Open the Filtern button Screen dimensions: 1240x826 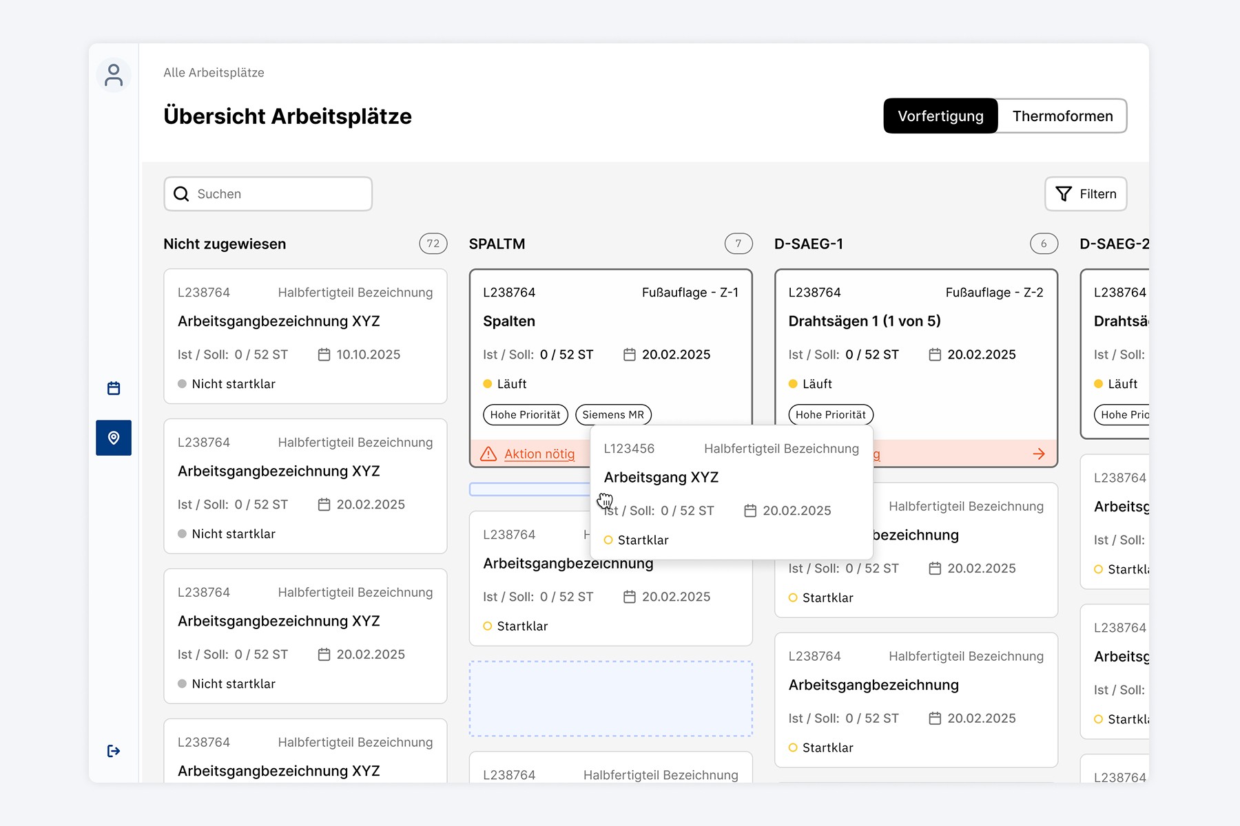[1086, 194]
